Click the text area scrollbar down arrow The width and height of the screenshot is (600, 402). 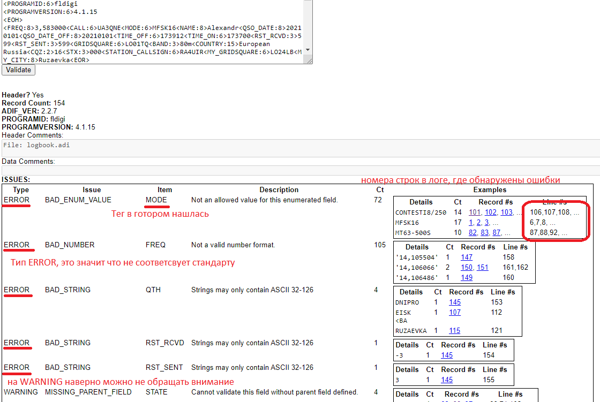[308, 55]
